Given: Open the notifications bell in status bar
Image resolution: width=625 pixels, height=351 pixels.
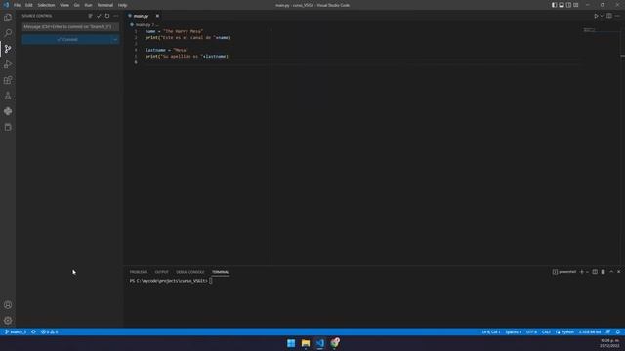Looking at the screenshot, I should click(618, 331).
